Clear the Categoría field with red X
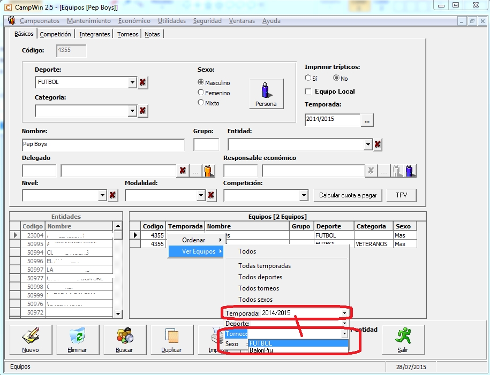The image size is (490, 375). tap(142, 111)
